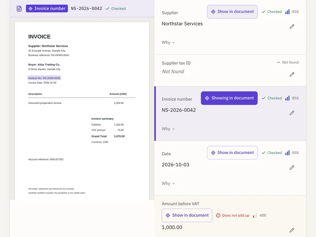Click the NS-2026-0042 value in field panel

179,110
